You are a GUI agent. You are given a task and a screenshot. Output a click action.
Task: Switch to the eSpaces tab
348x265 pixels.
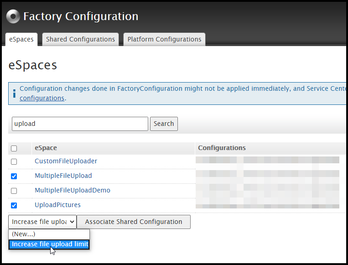pos(21,39)
